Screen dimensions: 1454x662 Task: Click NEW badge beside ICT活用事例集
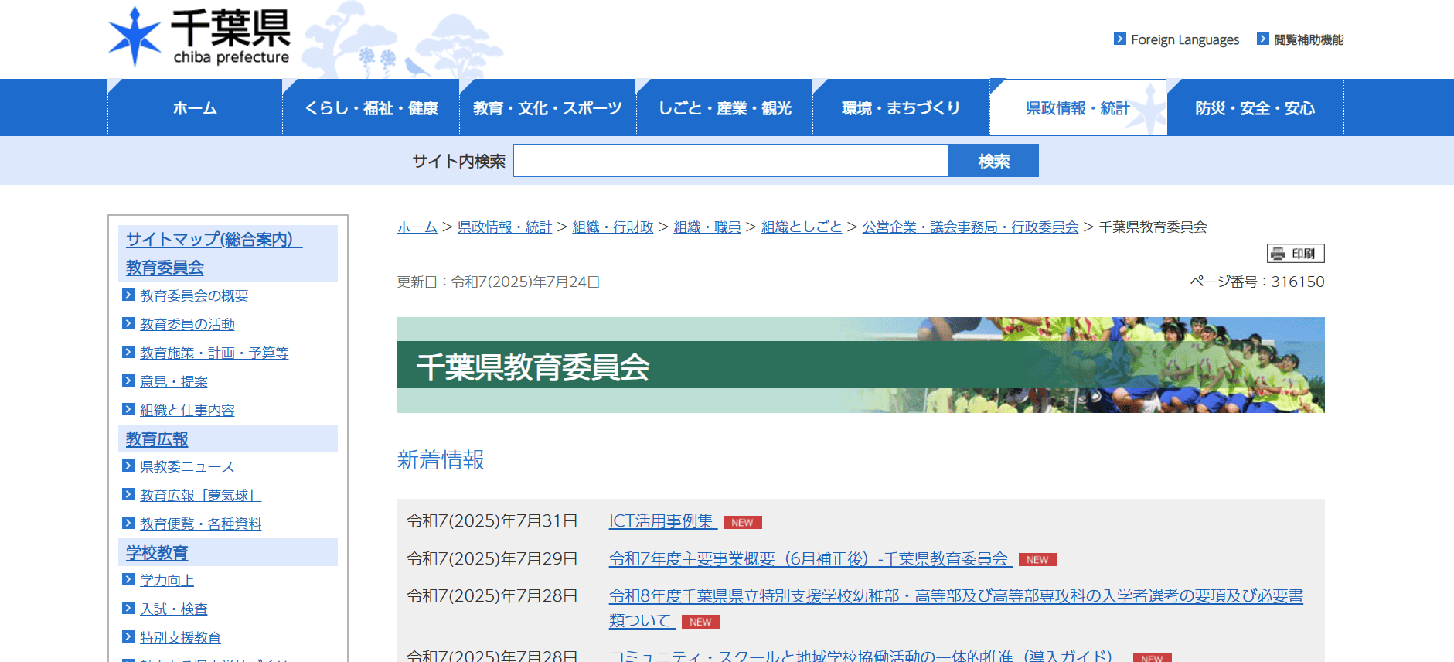click(743, 523)
